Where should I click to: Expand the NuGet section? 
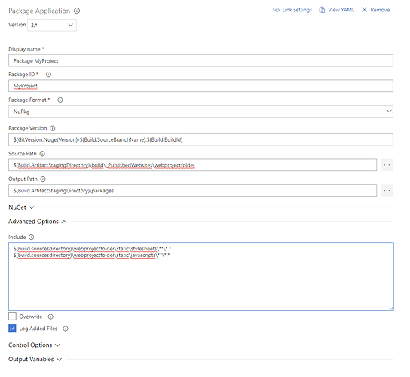coord(21,207)
